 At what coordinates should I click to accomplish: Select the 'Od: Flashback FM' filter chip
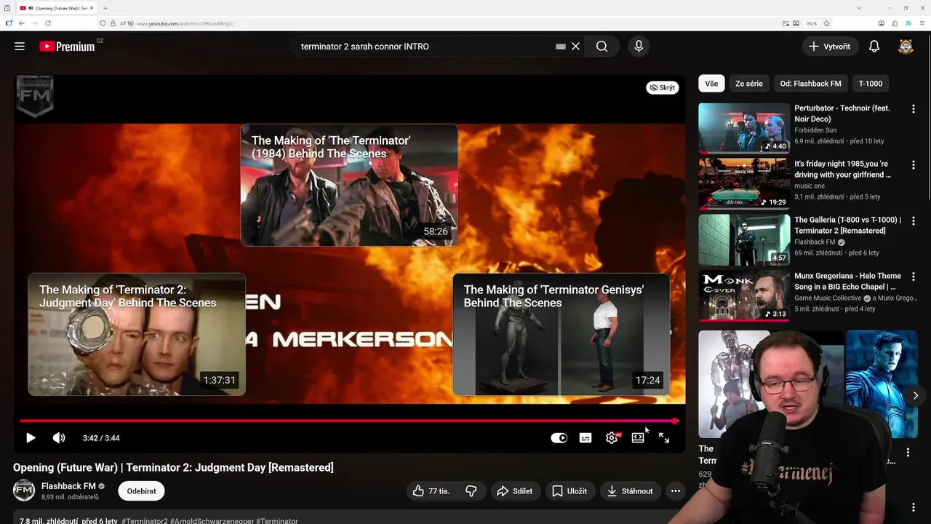pos(810,84)
